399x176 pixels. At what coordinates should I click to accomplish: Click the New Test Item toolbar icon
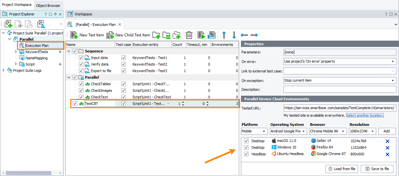(x=74, y=35)
